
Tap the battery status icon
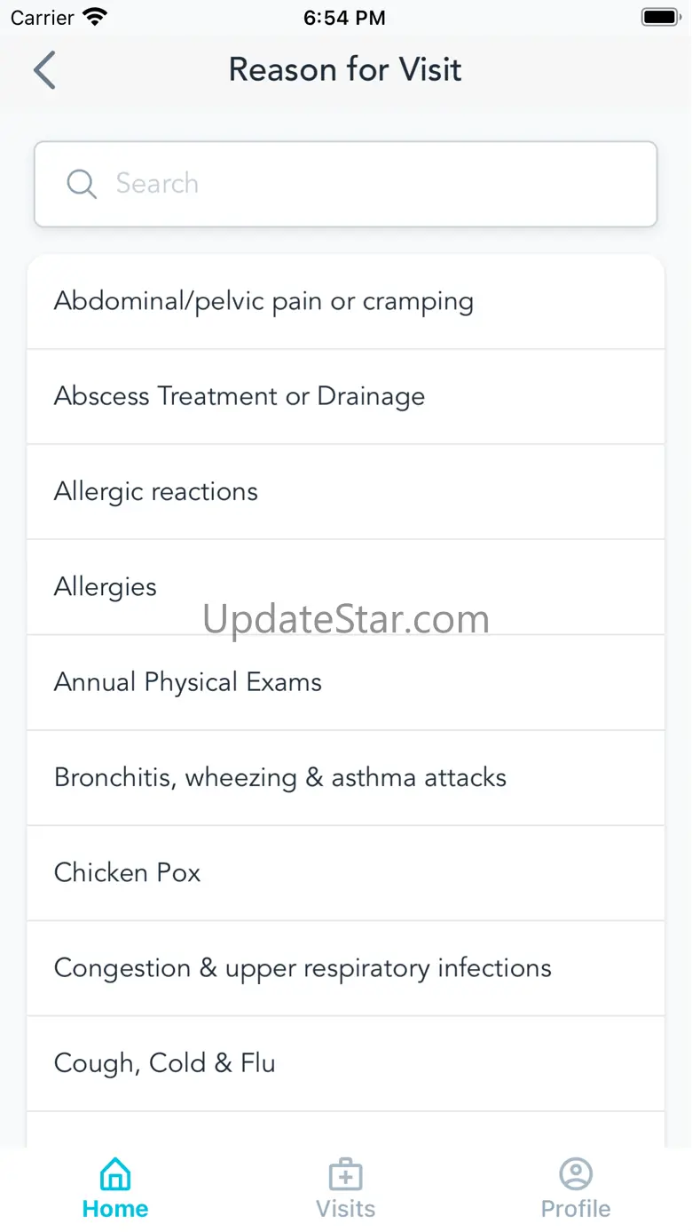[660, 18]
